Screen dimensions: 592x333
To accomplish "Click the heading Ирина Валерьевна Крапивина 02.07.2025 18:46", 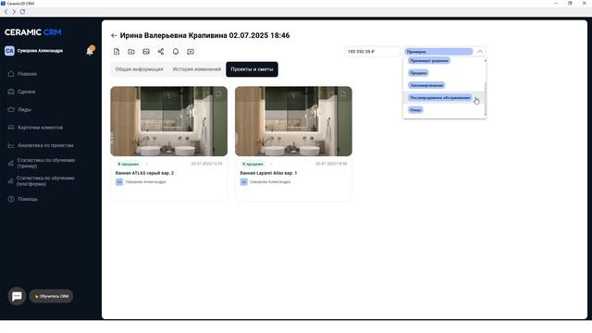I will click(x=205, y=35).
